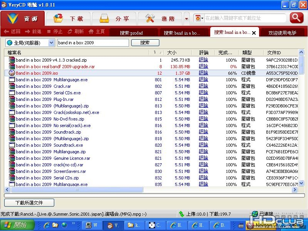Open the 欢迎使用电驴 tab
The width and height of the screenshot is (308, 231).
tap(282, 33)
